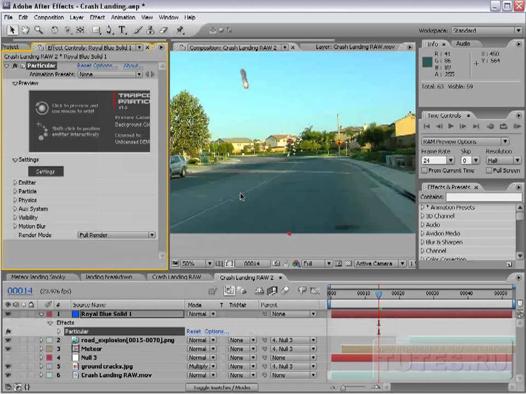Viewport: 526px width, 394px height.
Task: Open the Composition menu
Action: (49, 18)
